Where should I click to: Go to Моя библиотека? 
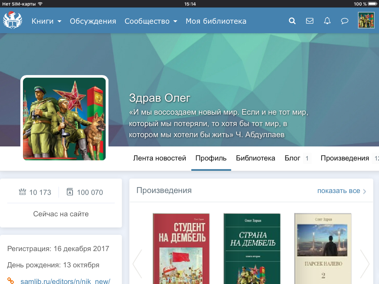coord(216,21)
